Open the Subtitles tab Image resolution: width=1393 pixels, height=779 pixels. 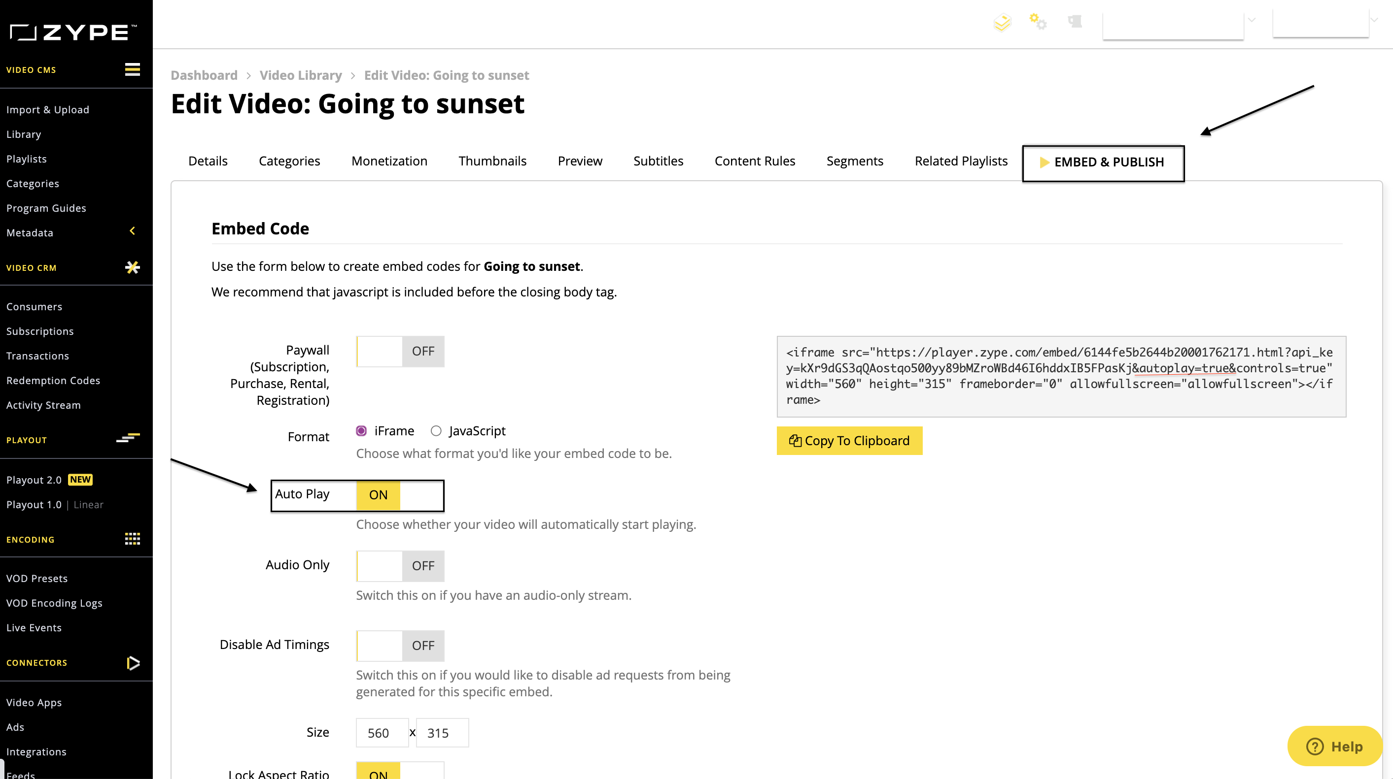click(x=658, y=161)
